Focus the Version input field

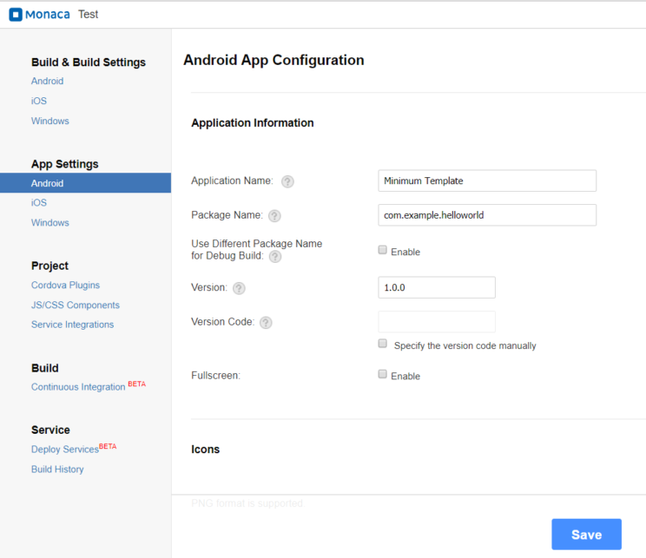point(437,287)
